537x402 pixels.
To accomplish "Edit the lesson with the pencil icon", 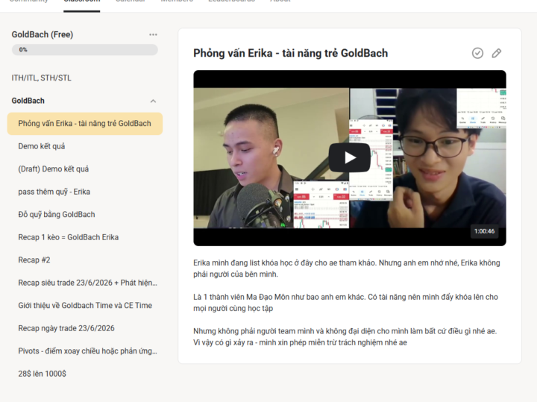I will click(x=496, y=53).
